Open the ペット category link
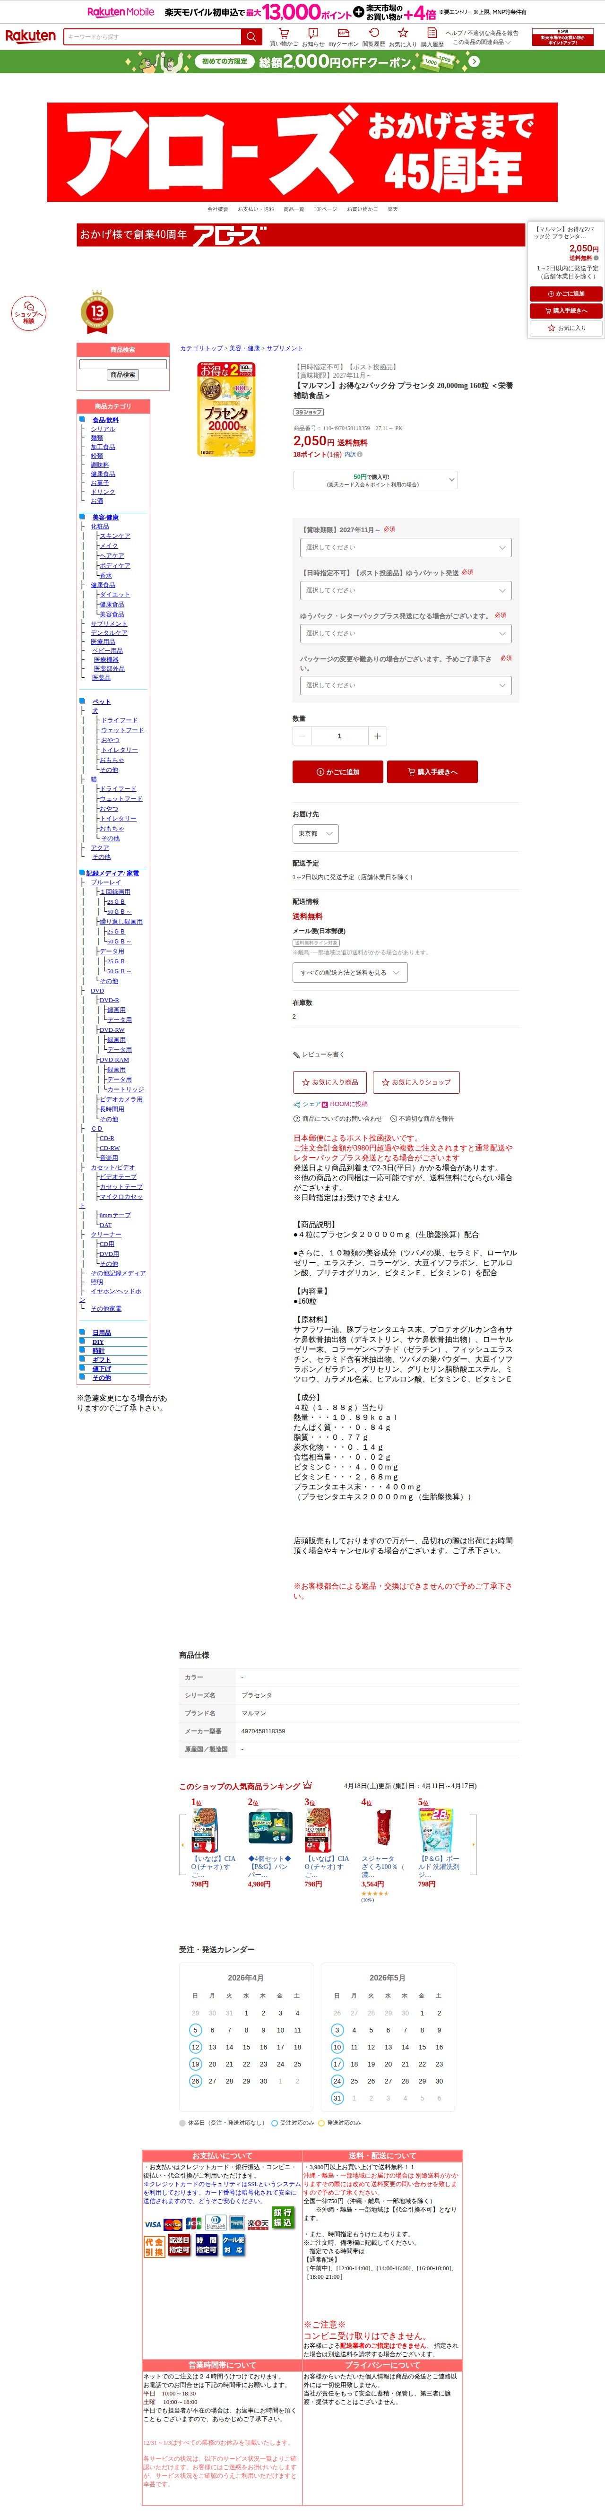The height and width of the screenshot is (2516, 605). (102, 702)
